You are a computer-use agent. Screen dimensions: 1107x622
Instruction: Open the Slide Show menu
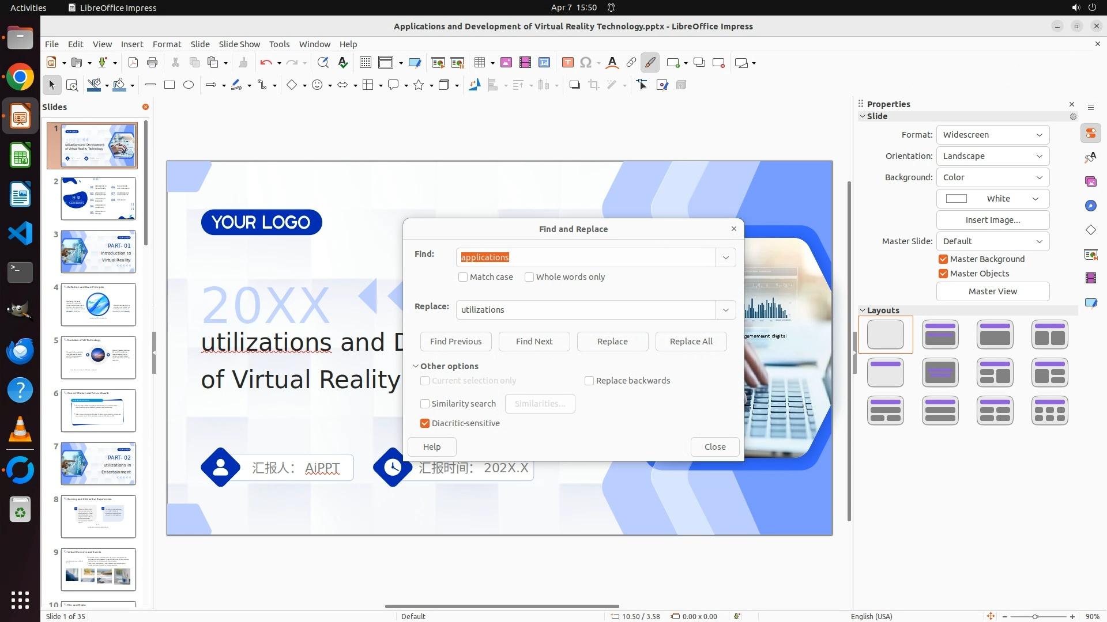[239, 44]
